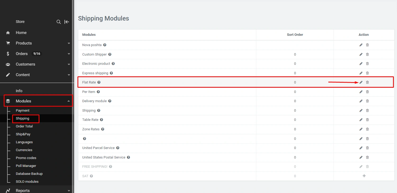This screenshot has height=193, width=397.
Task: Go to Order Total modules
Action: pyautogui.click(x=24, y=126)
